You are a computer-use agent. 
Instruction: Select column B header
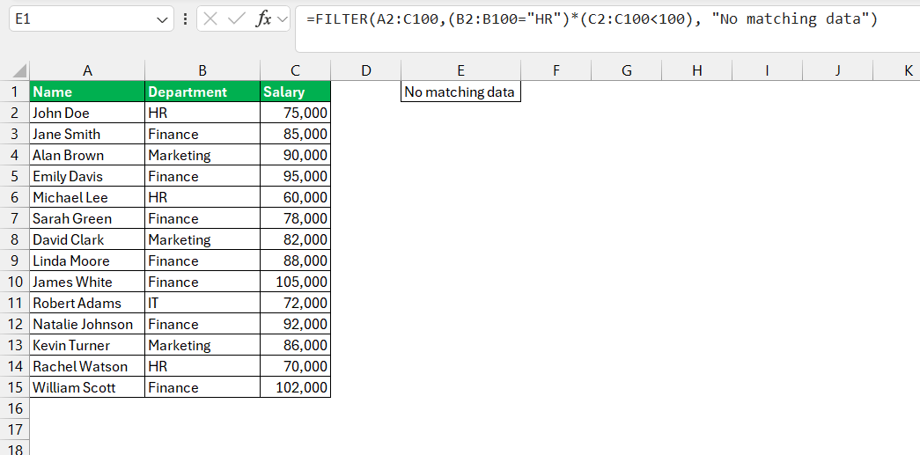(x=202, y=71)
